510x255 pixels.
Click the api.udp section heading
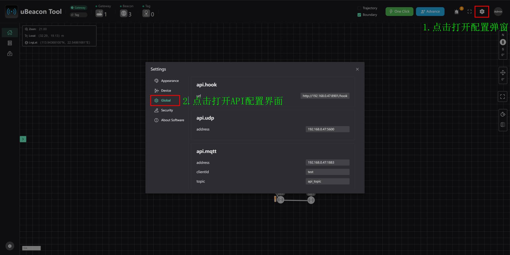[205, 118]
